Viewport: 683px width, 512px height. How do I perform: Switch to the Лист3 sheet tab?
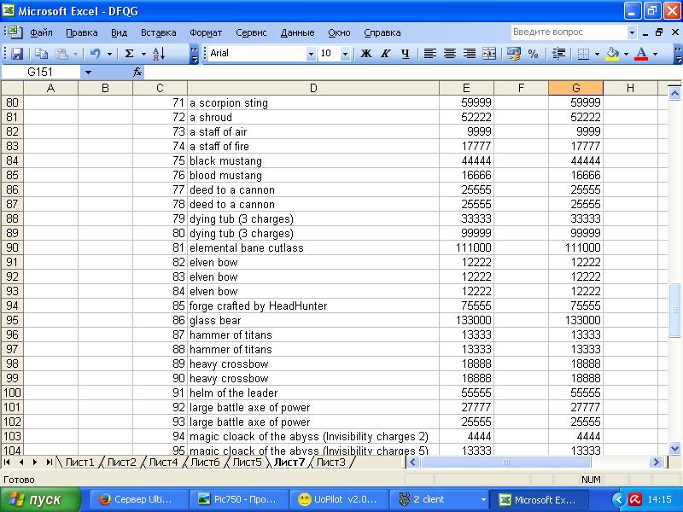[x=330, y=462]
